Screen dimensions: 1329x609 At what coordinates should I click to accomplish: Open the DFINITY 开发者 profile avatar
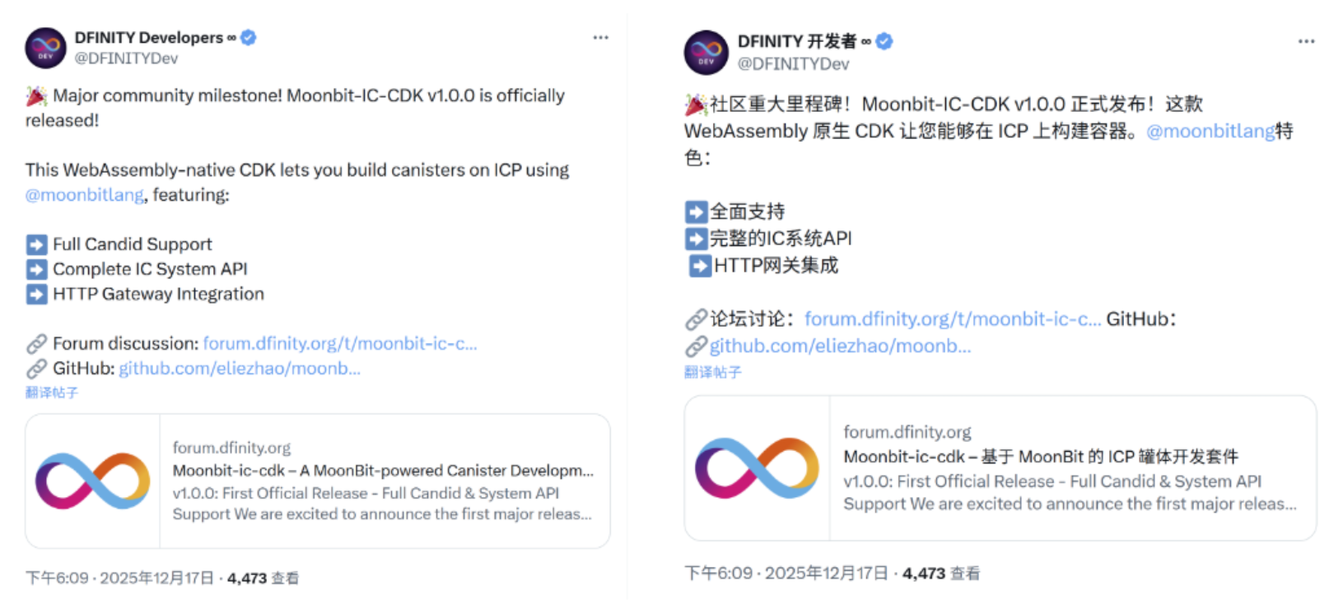pos(706,52)
